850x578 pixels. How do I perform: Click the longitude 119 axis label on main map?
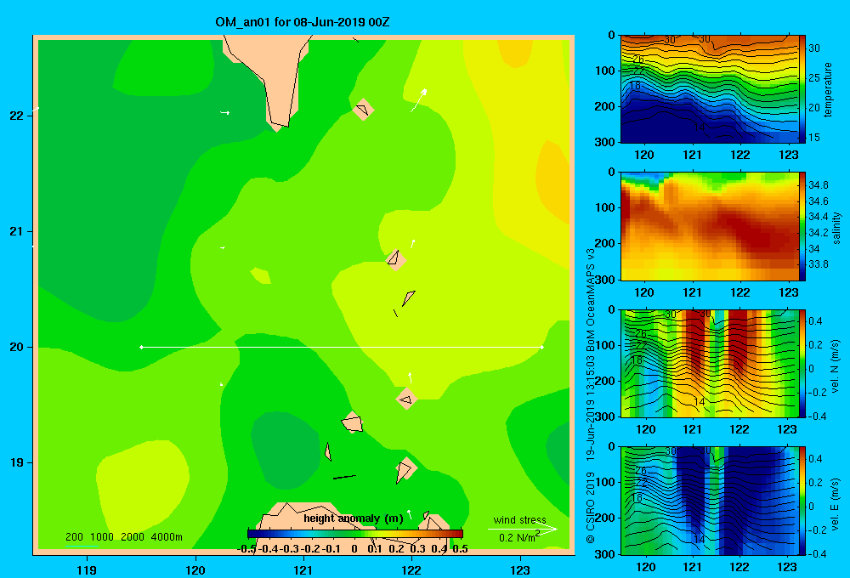pyautogui.click(x=87, y=569)
